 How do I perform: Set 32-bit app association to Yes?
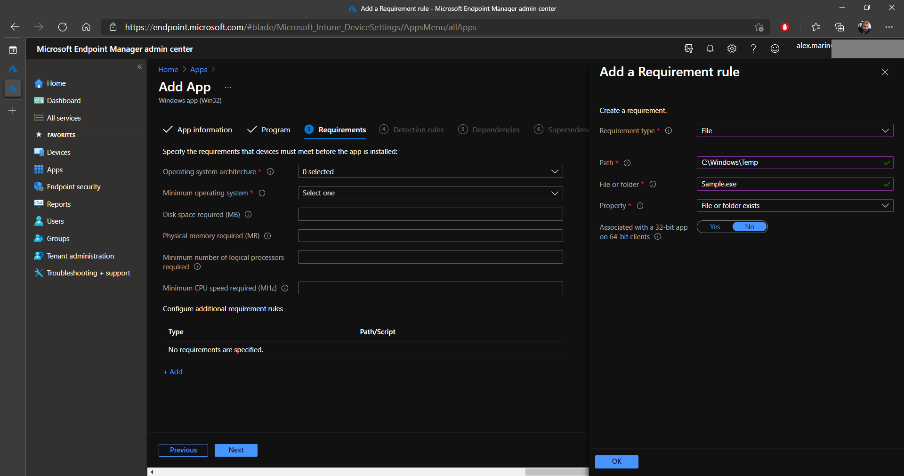[x=715, y=227]
